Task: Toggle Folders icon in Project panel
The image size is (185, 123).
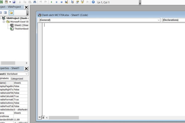Action: (x=11, y=13)
